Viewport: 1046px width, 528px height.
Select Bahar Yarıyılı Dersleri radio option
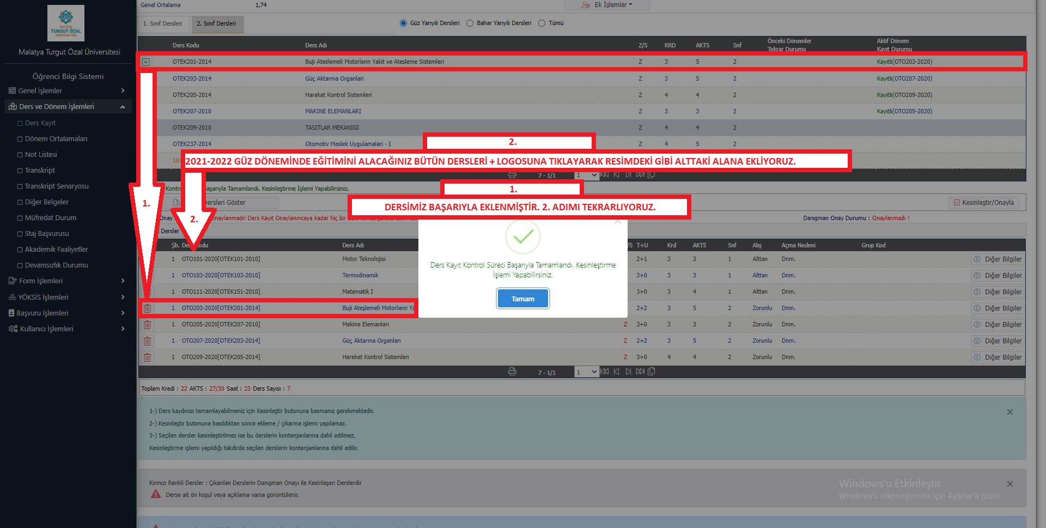[470, 23]
